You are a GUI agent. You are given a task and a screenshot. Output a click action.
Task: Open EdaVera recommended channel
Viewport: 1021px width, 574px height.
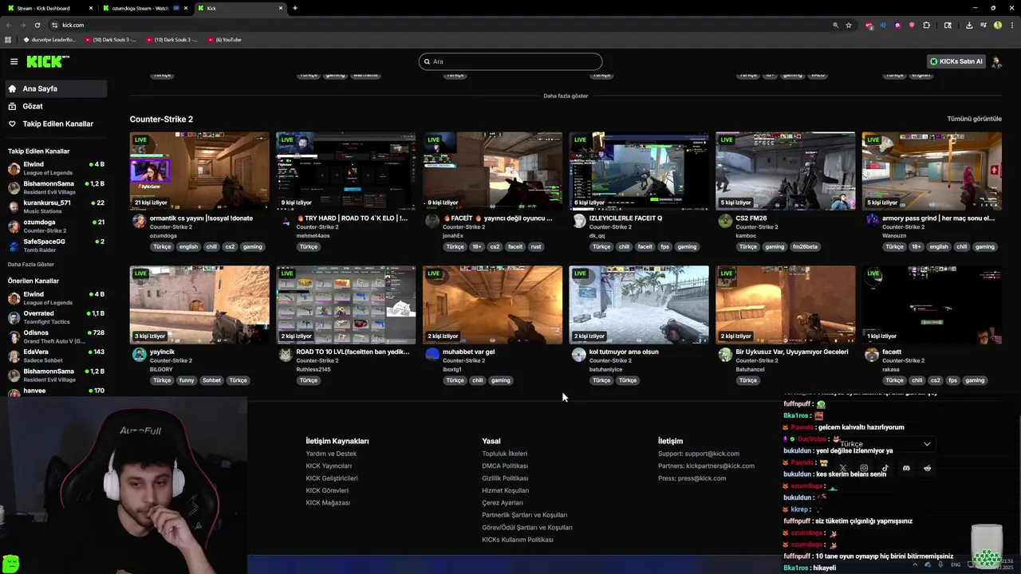tap(56, 356)
